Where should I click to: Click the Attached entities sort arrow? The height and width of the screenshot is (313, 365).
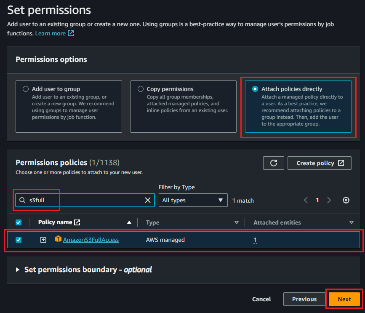pyautogui.click(x=351, y=222)
